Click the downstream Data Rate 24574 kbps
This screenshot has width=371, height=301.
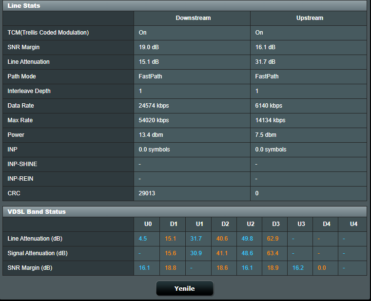pos(154,106)
